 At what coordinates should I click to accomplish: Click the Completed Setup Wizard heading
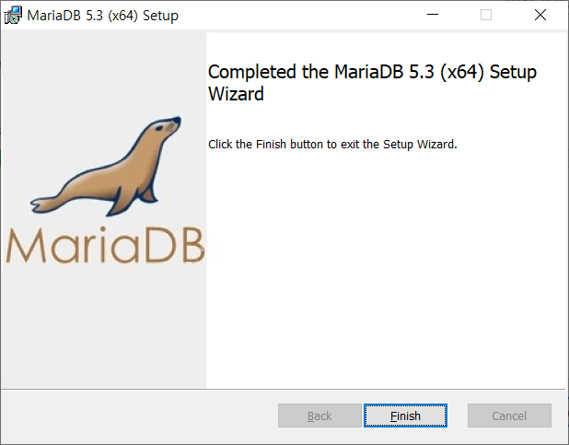372,83
